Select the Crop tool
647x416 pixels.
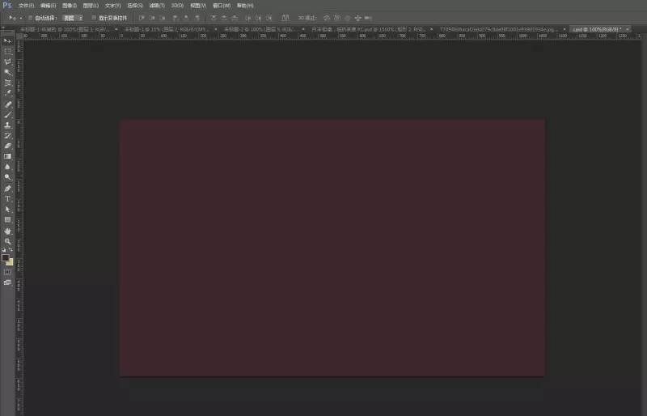(7, 83)
